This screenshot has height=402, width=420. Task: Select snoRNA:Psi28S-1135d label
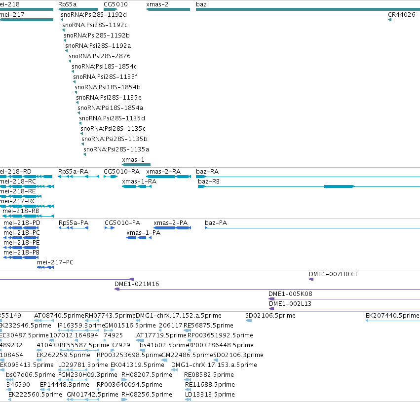coord(112,118)
